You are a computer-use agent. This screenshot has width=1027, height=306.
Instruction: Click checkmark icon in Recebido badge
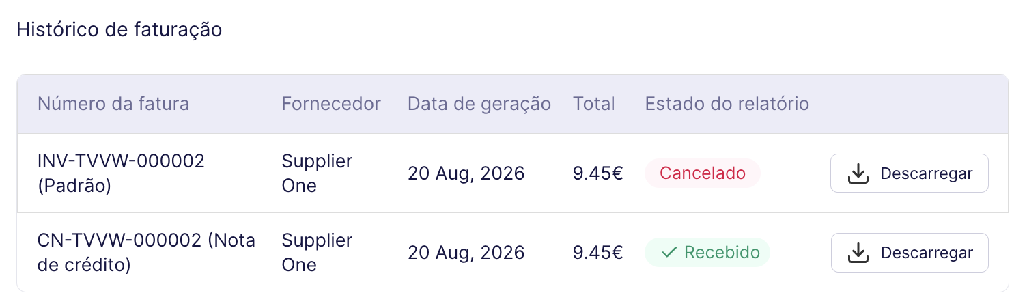(669, 253)
